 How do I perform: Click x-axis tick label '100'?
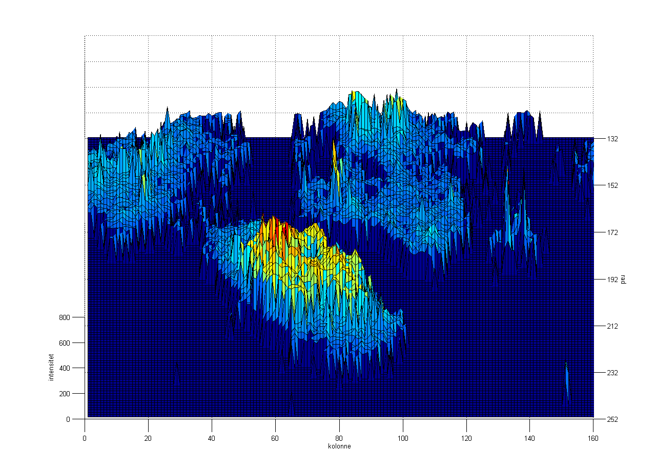click(402, 438)
